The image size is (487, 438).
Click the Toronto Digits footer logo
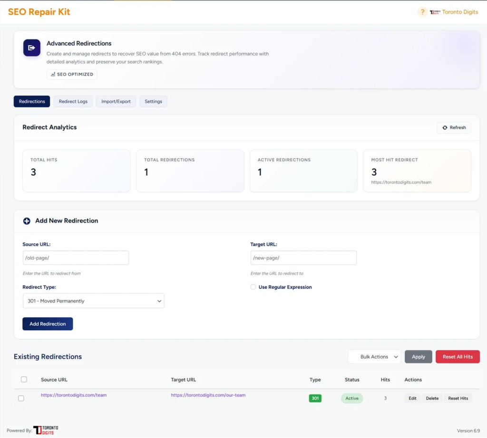[46, 430]
